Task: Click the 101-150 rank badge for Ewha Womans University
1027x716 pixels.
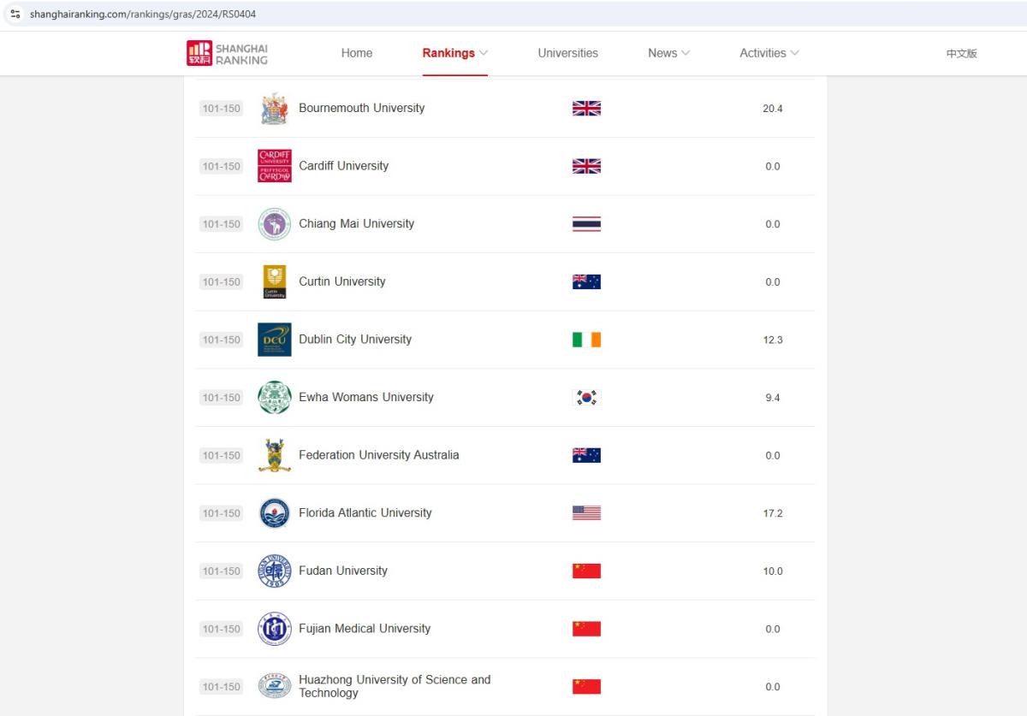Action: (x=221, y=398)
